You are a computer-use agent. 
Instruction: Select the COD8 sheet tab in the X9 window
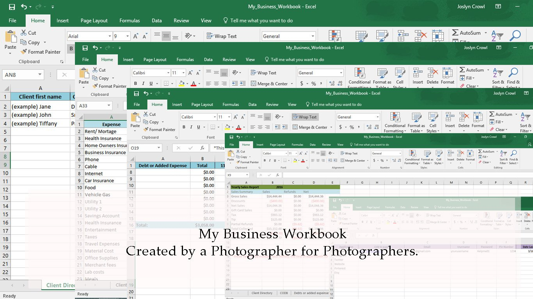[284, 293]
